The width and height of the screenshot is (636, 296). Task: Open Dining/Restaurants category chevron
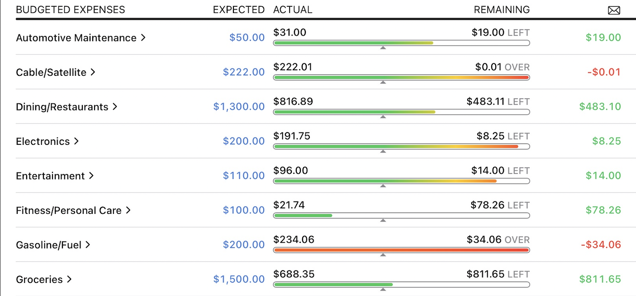[115, 107]
